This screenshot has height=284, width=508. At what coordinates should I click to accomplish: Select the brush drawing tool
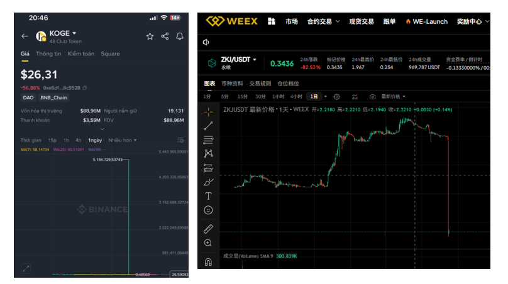[208, 182]
